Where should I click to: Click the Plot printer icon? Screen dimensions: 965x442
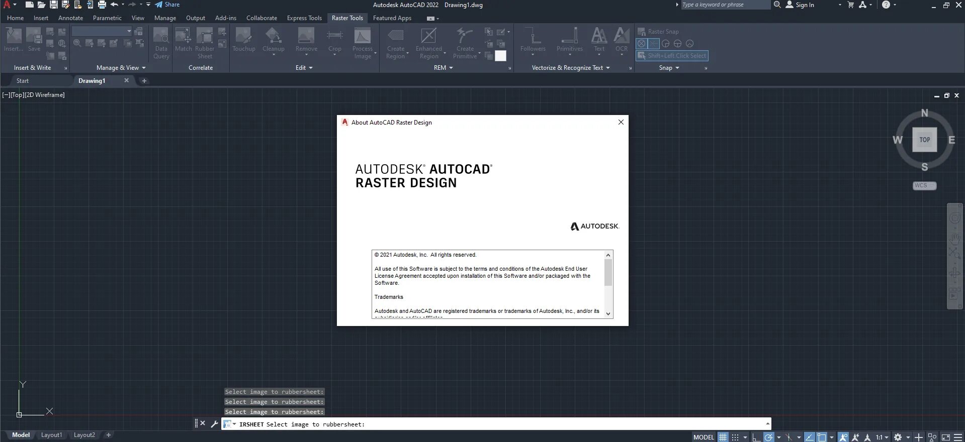coord(102,5)
